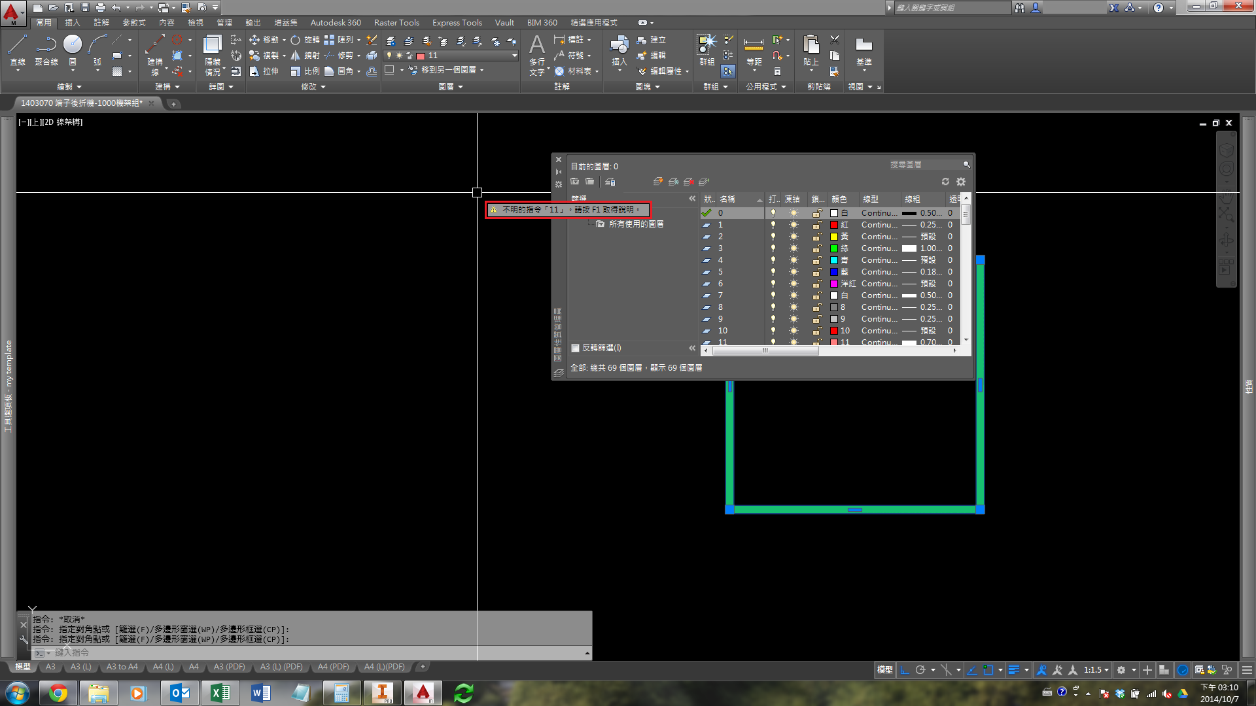Image resolution: width=1256 pixels, height=706 pixels.
Task: Click the 移動 (Move) modify tool
Action: coord(264,40)
